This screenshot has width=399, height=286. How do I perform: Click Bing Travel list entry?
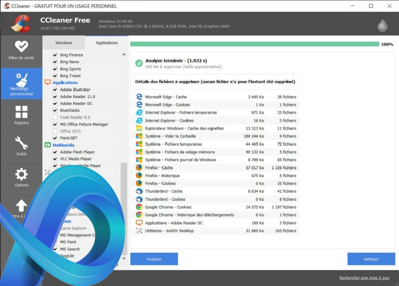(x=70, y=76)
